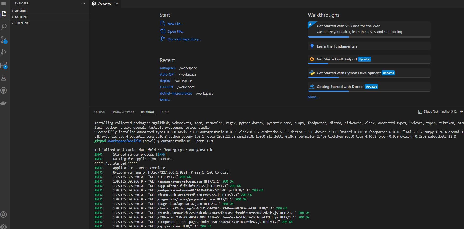Viewport: 464px width, 229px height.
Task: Click the New File... link
Action: (175, 24)
